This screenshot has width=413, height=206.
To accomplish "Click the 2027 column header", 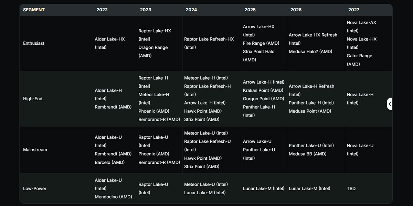I will [354, 10].
